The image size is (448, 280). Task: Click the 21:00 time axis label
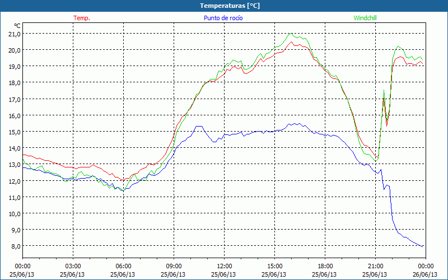[x=375, y=267]
